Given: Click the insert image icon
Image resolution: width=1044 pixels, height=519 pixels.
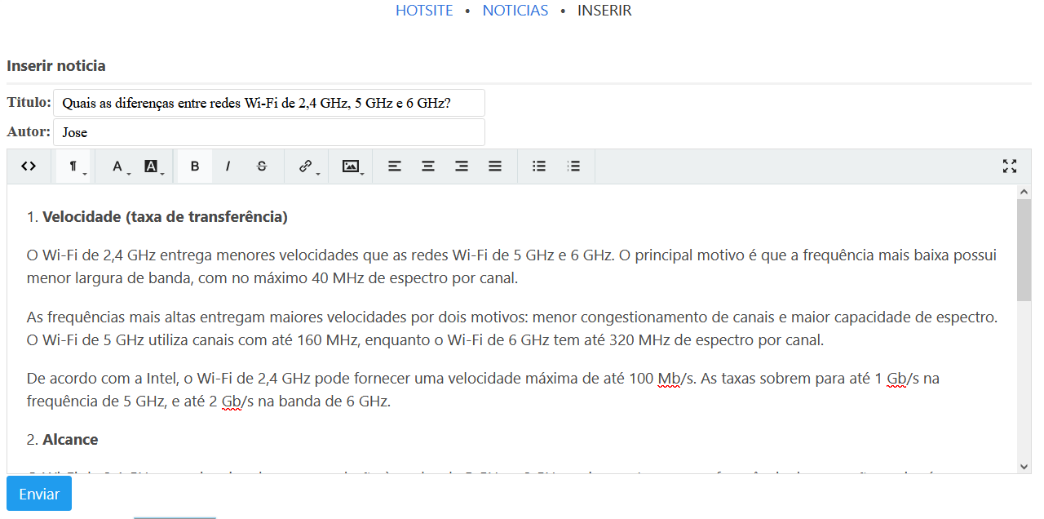Looking at the screenshot, I should coord(352,166).
